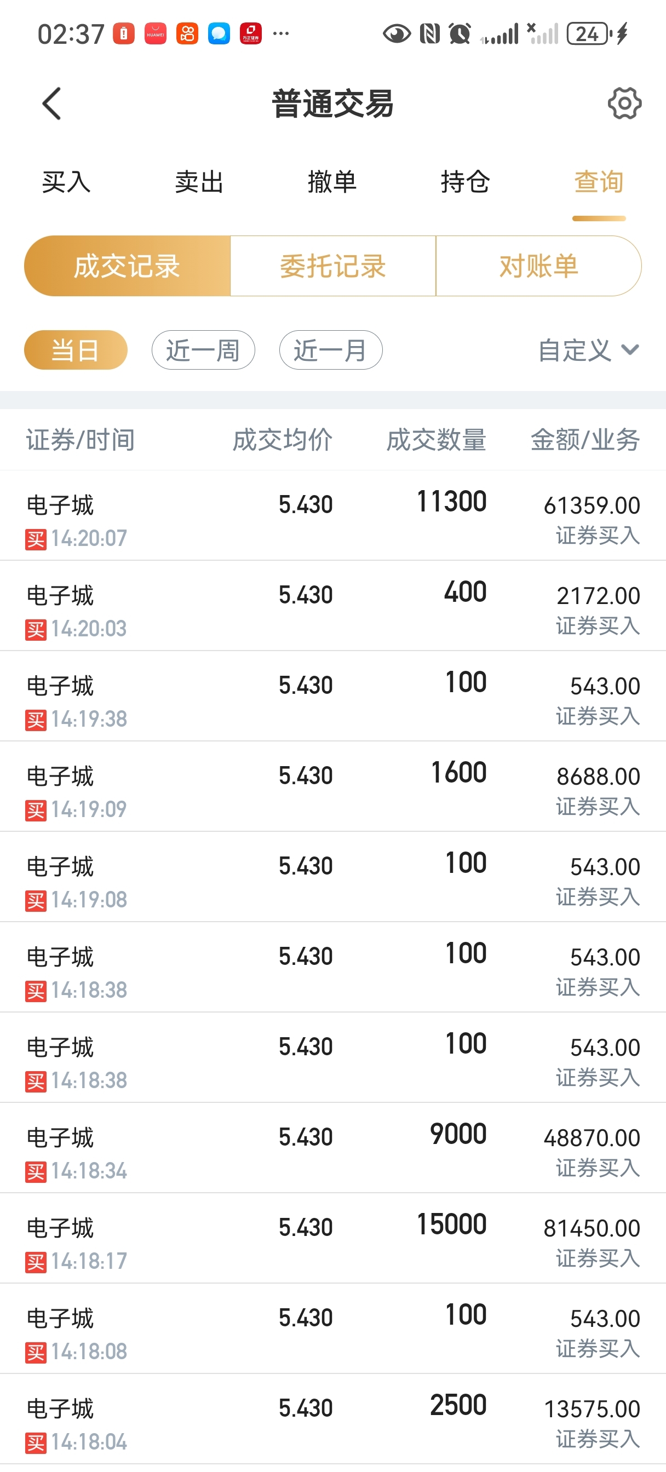Tap the eye comfort status icon
Screen dimensions: 666x1472
[x=396, y=34]
